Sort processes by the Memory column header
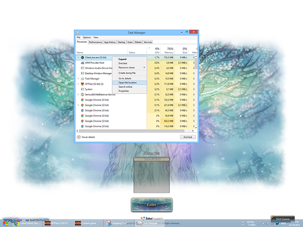 (170, 50)
